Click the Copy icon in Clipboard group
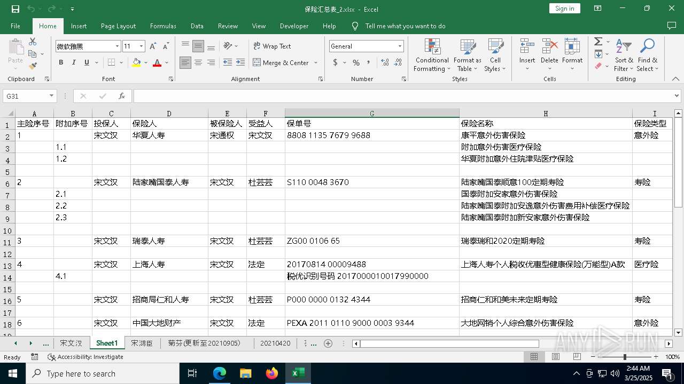 (33, 54)
